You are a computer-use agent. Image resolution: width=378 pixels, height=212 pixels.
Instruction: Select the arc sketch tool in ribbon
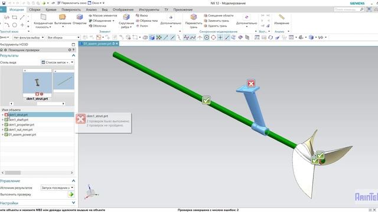pos(6,25)
